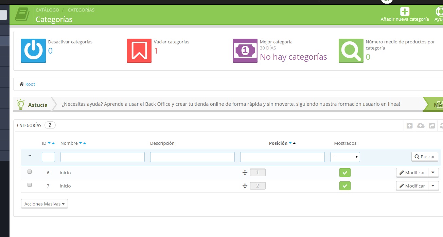
Task: Click the CATÁLOGO breadcrumb
Action: tap(47, 10)
